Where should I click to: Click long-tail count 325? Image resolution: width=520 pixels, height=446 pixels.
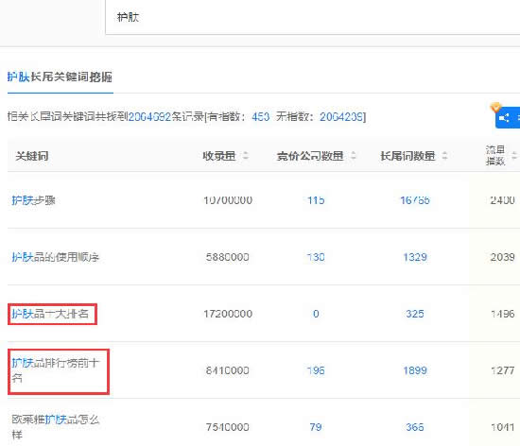415,314
